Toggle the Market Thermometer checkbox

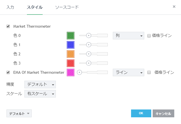coord(8,27)
